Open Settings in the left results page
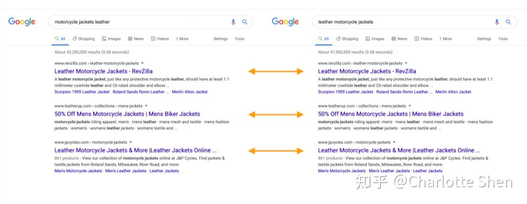Viewport: 527px width, 204px height. click(220, 39)
